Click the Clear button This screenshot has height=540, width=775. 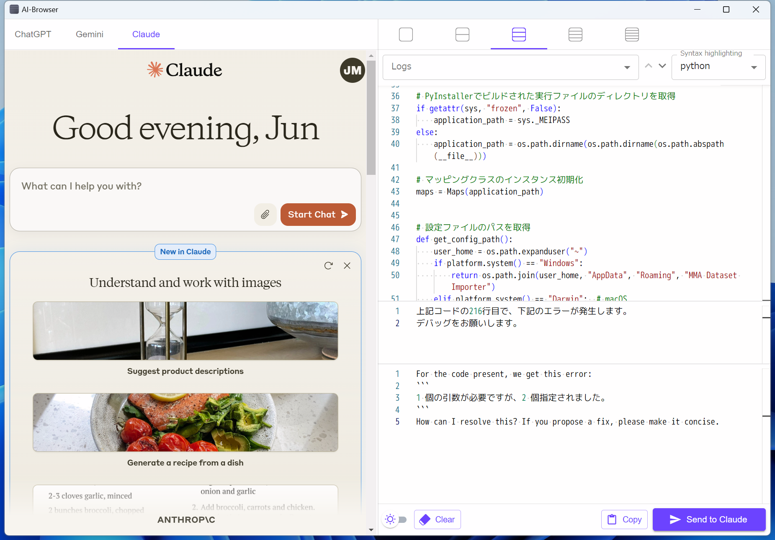click(438, 520)
